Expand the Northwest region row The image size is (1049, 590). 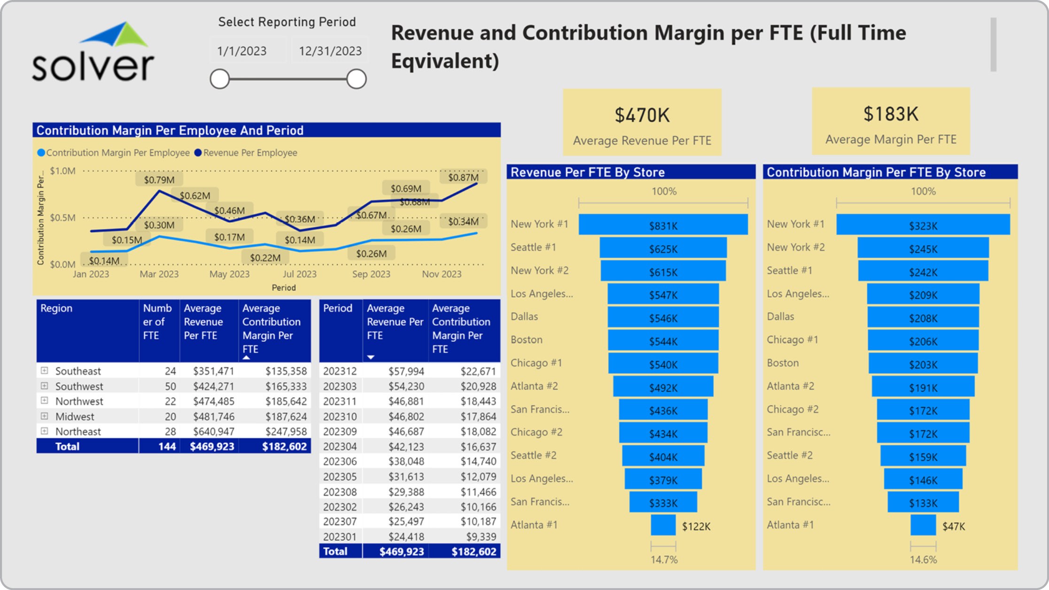click(44, 401)
